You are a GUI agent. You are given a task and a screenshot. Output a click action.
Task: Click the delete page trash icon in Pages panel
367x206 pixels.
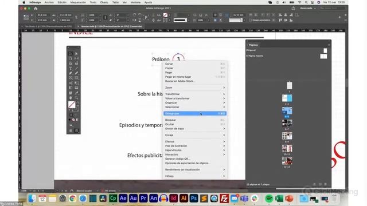[325, 184]
